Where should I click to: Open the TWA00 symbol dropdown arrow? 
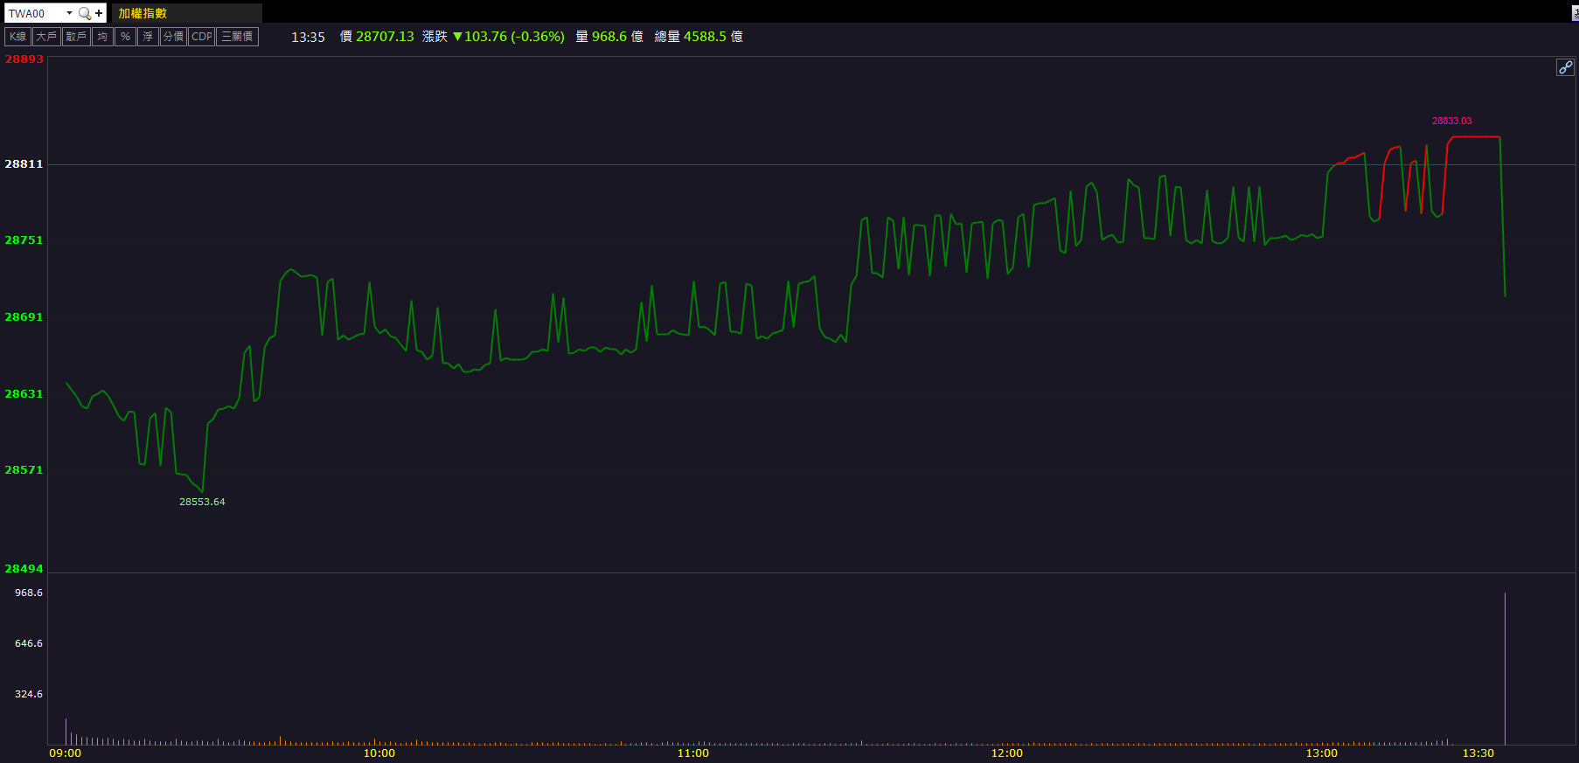click(x=69, y=13)
